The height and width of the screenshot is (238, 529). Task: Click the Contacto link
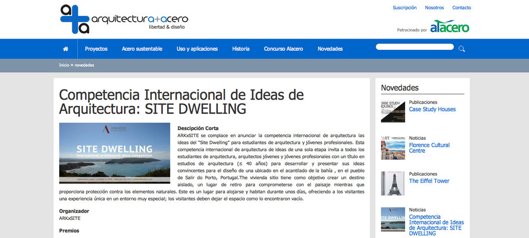461,8
